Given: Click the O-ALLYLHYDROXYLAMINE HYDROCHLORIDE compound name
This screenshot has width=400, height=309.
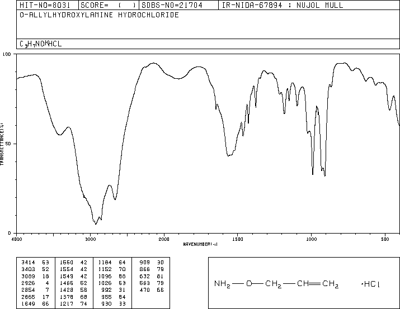Looking at the screenshot, I should coord(99,15).
